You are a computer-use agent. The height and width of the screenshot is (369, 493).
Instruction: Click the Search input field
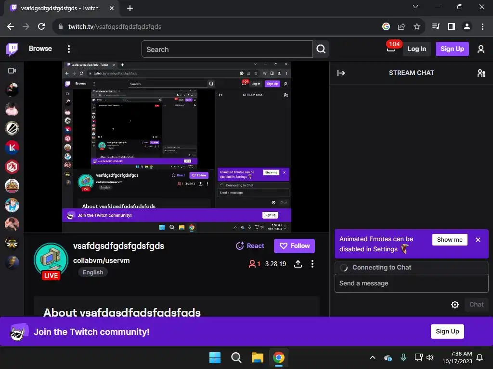coord(227,49)
